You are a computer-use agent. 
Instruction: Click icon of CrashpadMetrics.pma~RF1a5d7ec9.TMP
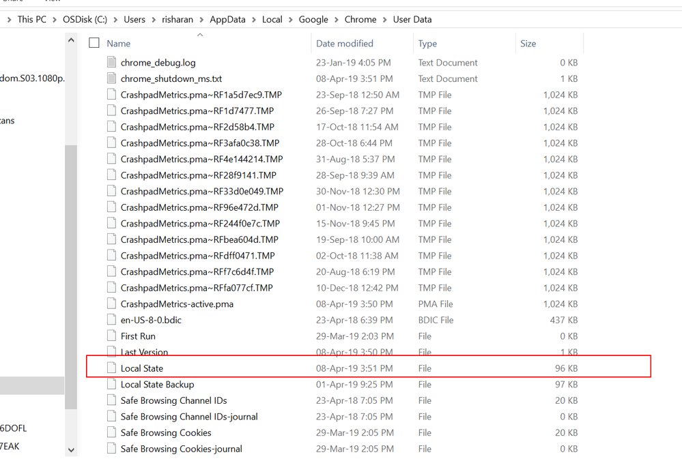[111, 94]
